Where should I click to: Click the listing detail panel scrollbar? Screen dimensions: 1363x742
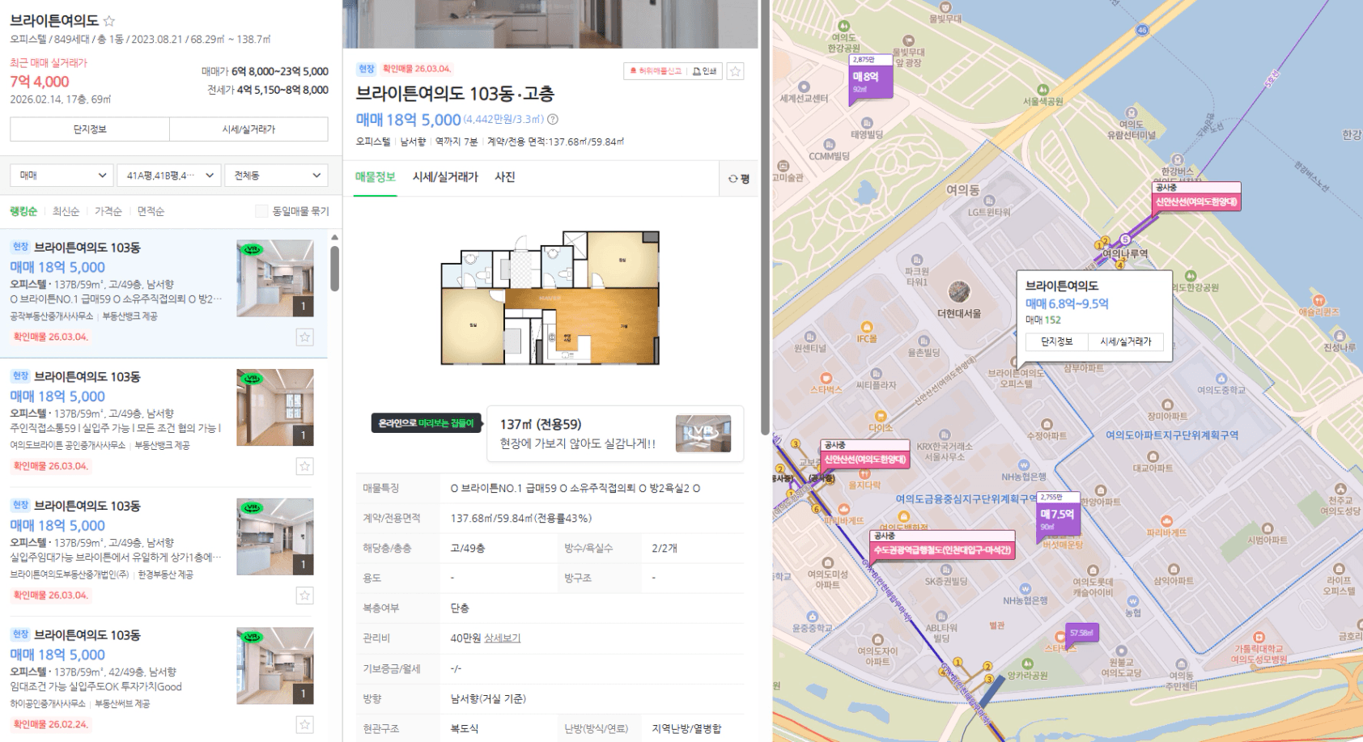[765, 218]
